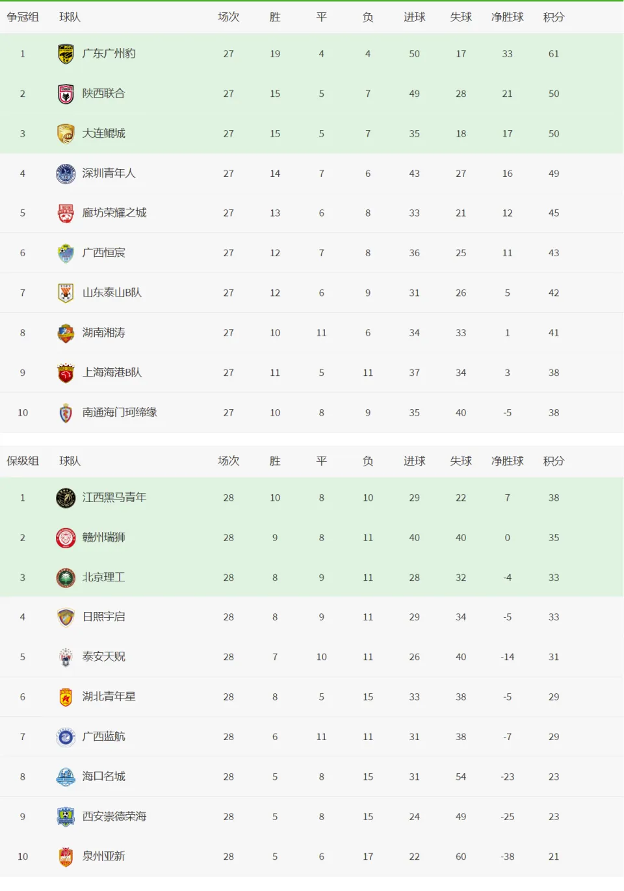Open the 山东泰山B队 team name link
The image size is (624, 891).
pos(112,293)
